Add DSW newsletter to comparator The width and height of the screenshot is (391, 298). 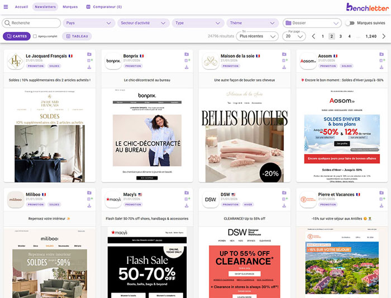point(284,199)
